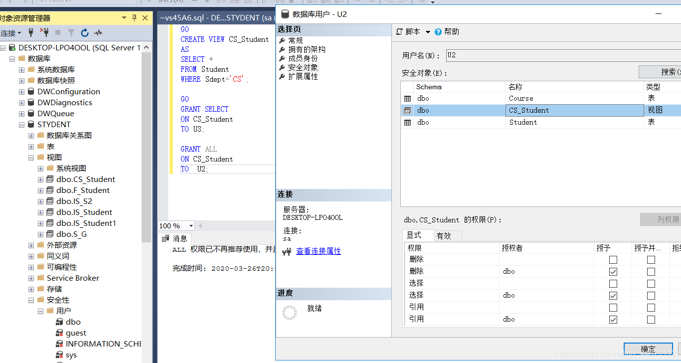Toggle the pin icon on Object Explorer panel

134,18
